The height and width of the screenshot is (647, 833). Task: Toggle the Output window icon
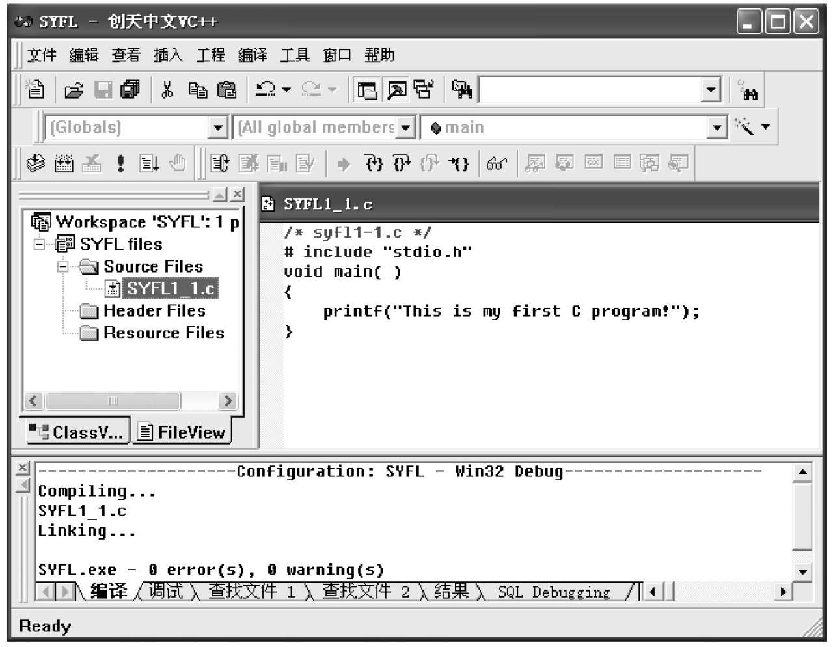point(396,90)
